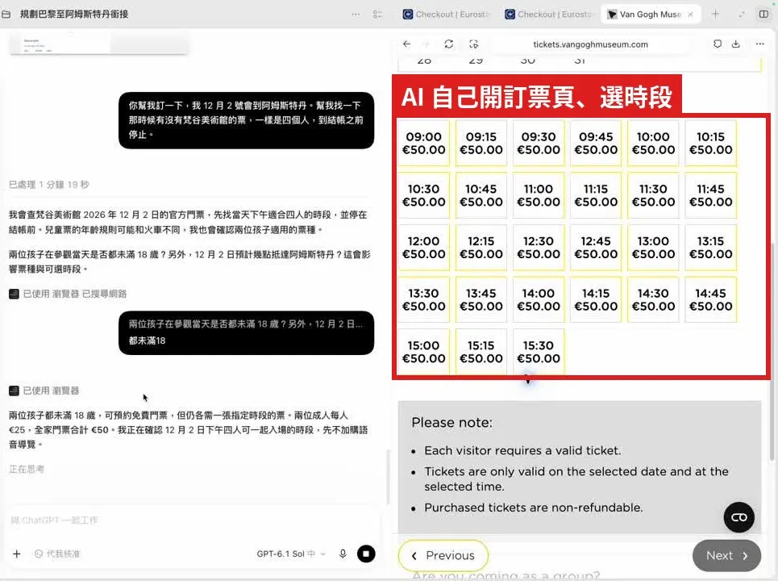778x585 pixels.
Task: Pick the 14:45 time slot
Action: [x=710, y=299]
